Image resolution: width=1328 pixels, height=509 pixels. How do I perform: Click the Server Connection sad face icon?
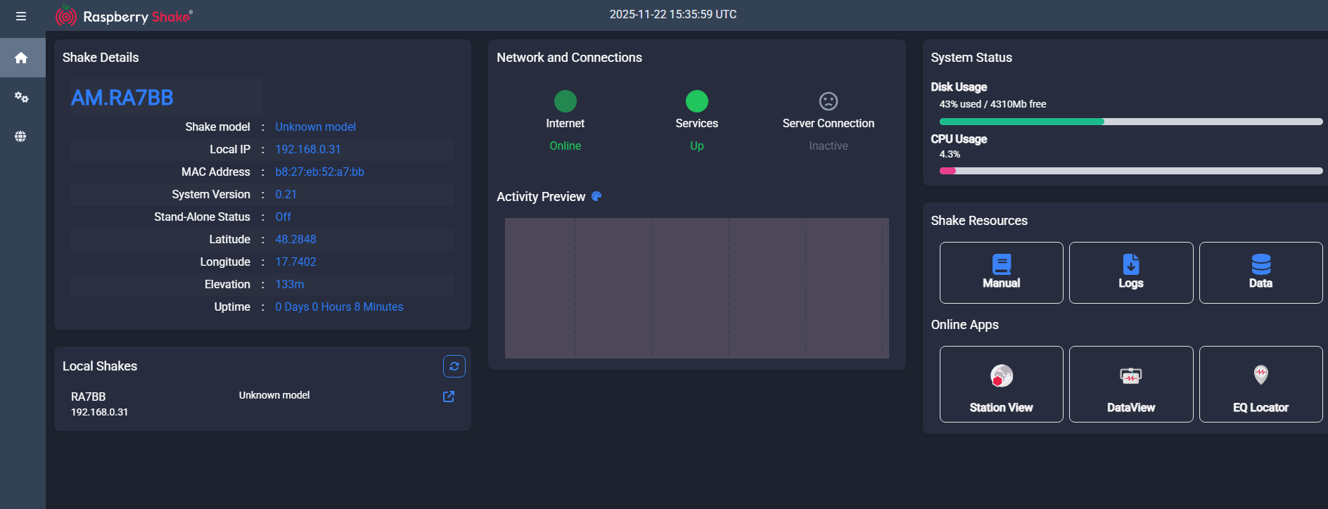pyautogui.click(x=828, y=101)
